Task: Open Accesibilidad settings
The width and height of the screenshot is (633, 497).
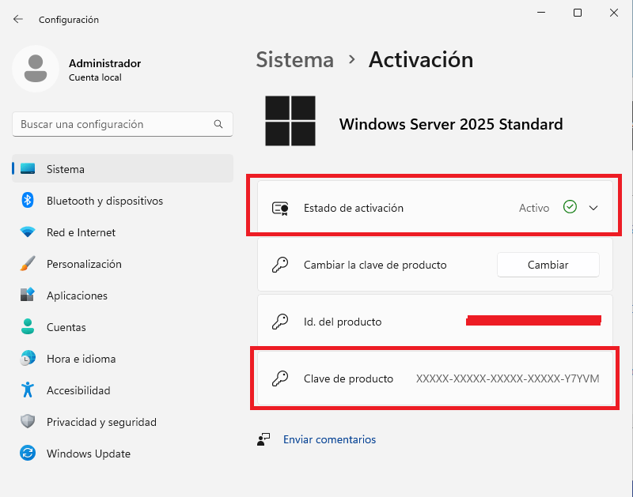Action: (123, 390)
